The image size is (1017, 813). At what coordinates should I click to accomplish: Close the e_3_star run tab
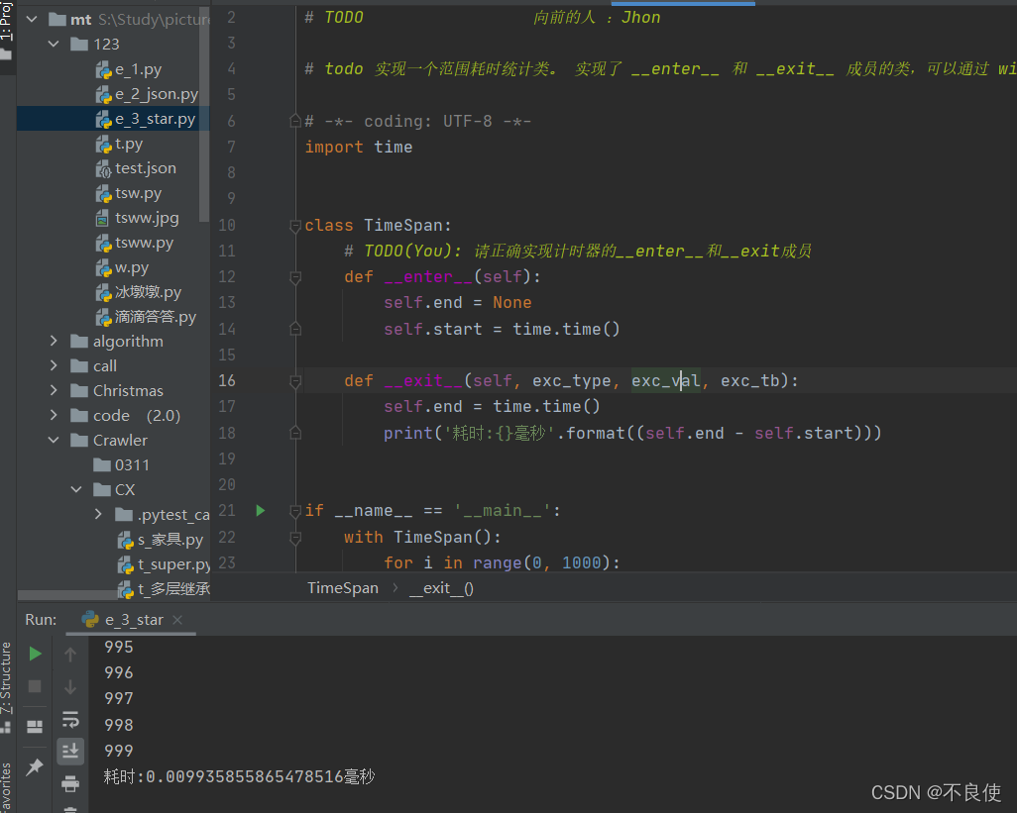click(x=177, y=620)
